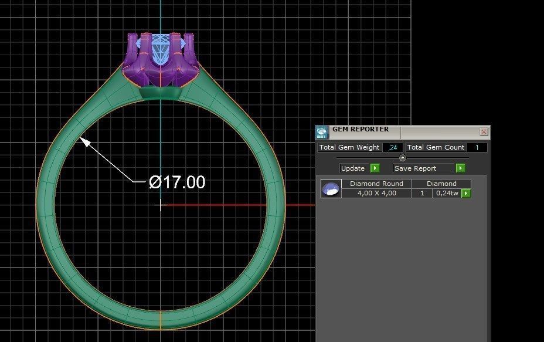Screen dimensions: 544x342
Task: Click the Diamond Round cell
Action: (376, 184)
